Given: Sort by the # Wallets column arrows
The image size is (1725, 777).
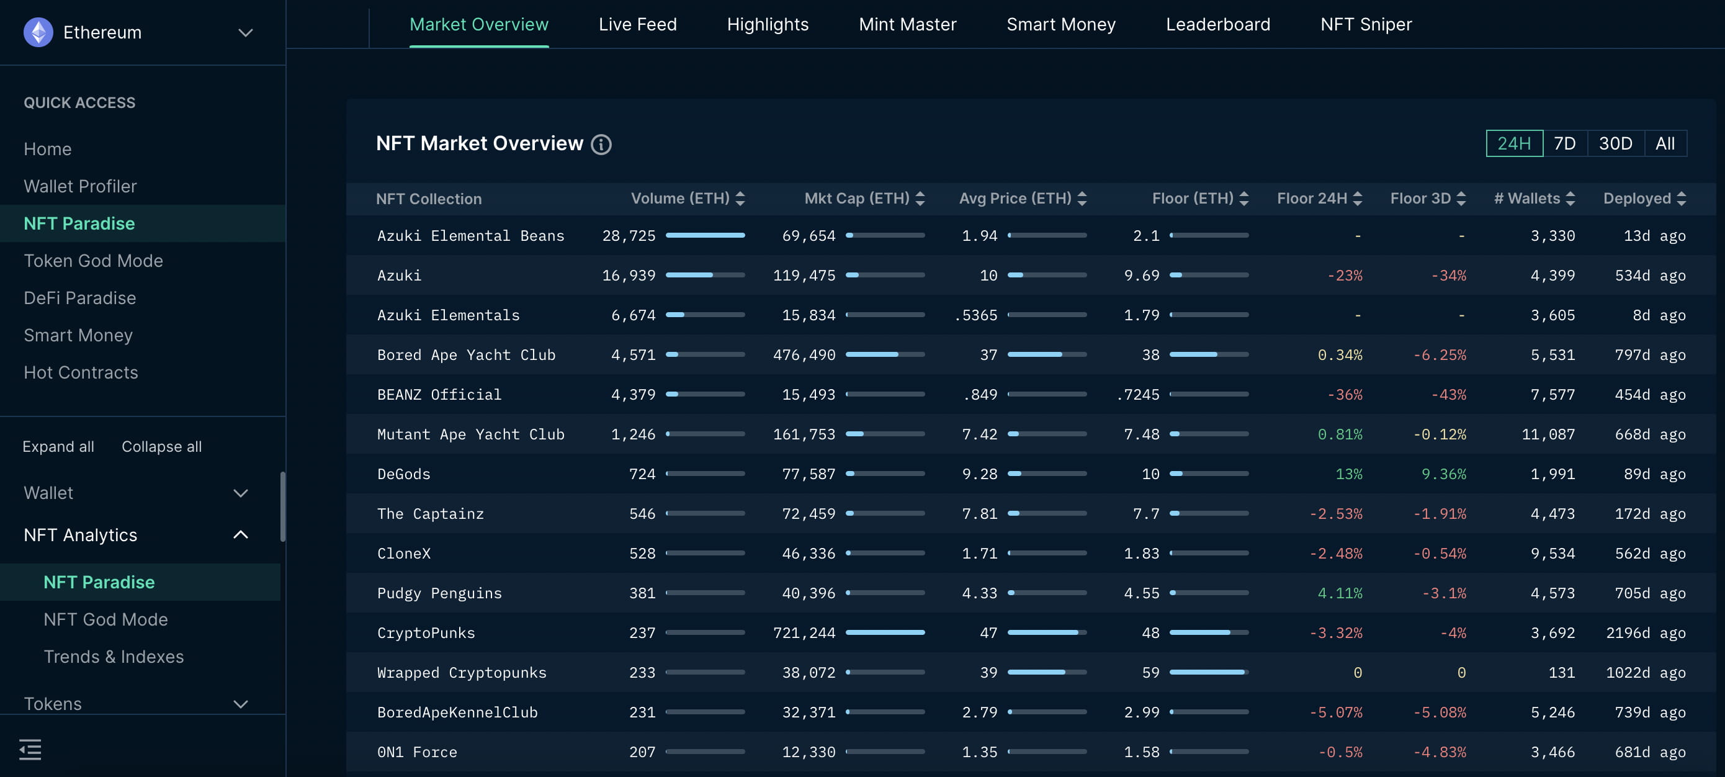Looking at the screenshot, I should (1570, 198).
